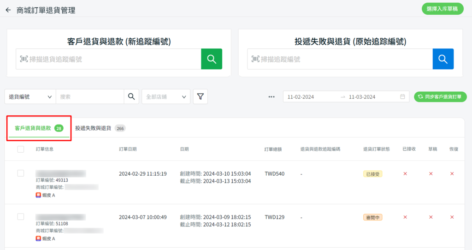Click the 同步客戶退貨訂單 button

pyautogui.click(x=441, y=97)
